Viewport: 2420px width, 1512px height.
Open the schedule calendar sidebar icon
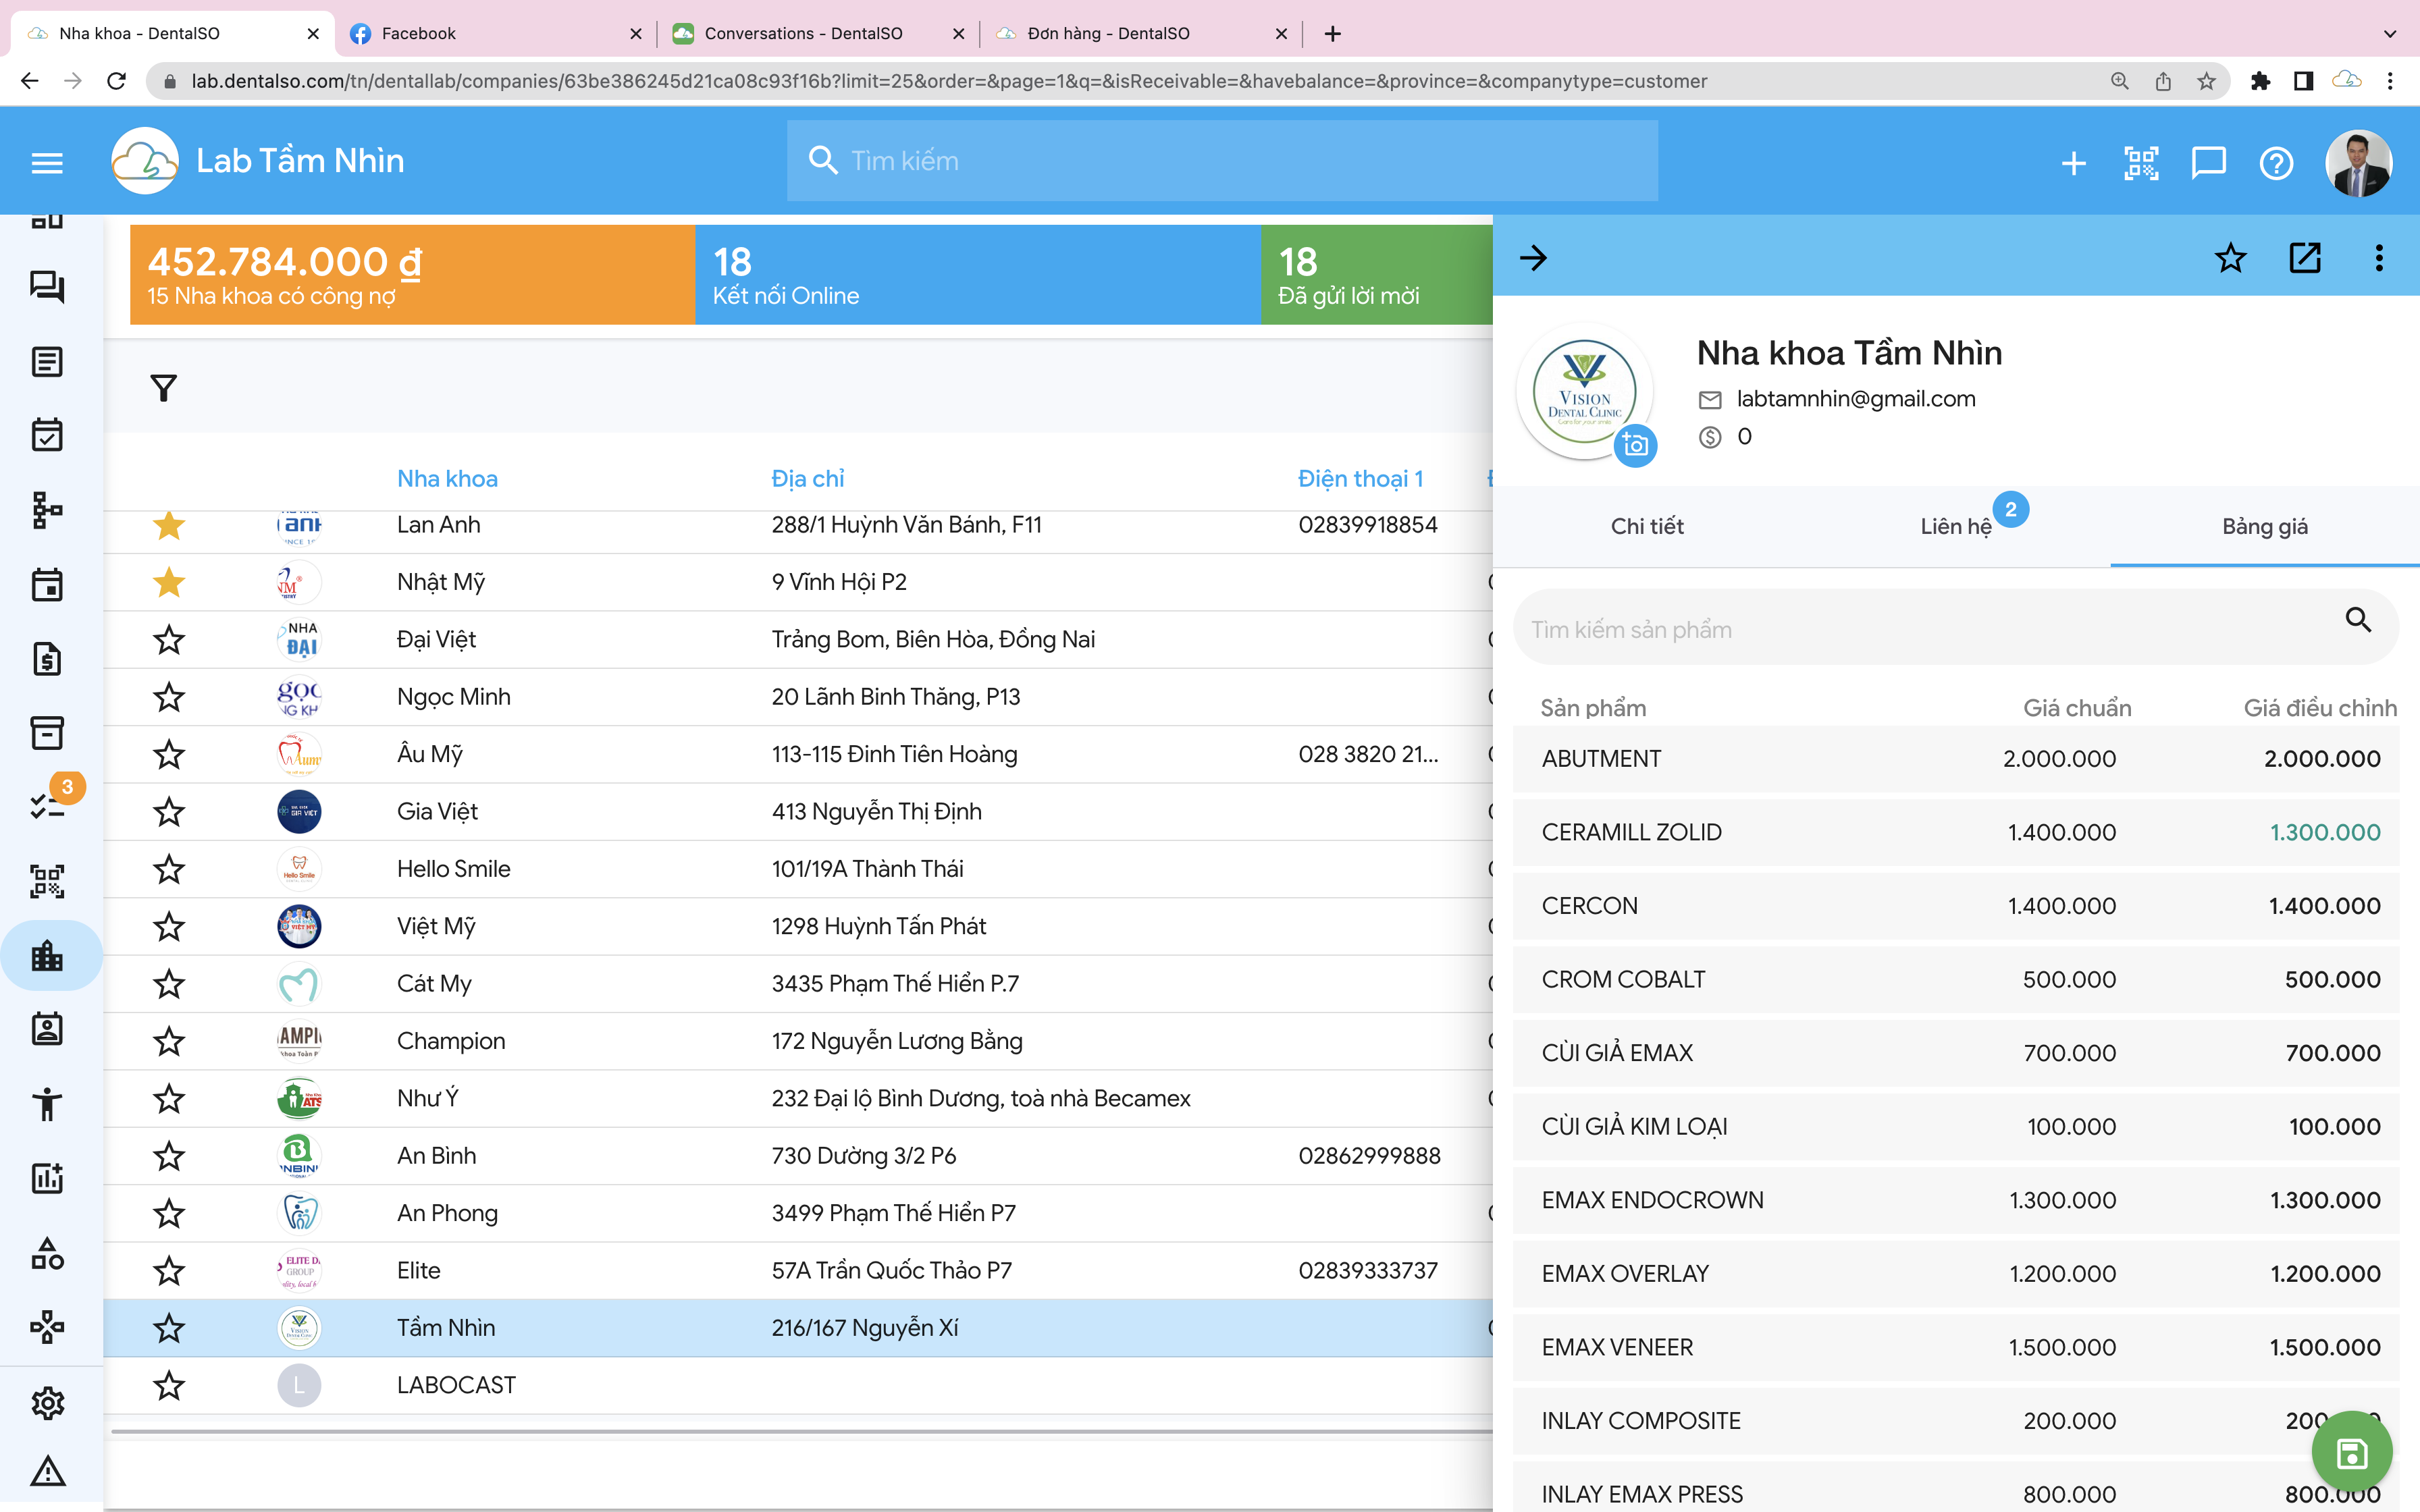tap(47, 584)
